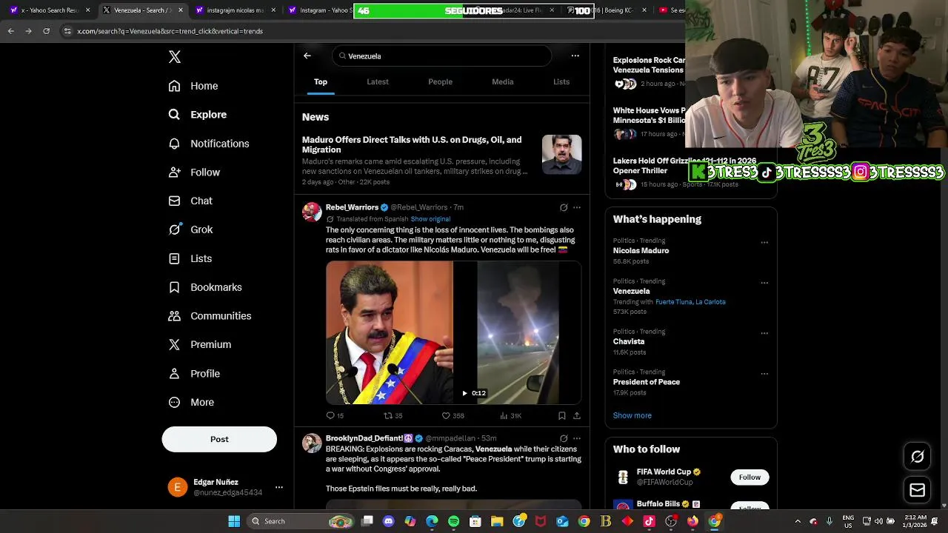Open President of Peace trending topic
This screenshot has height=533, width=948.
point(647,382)
